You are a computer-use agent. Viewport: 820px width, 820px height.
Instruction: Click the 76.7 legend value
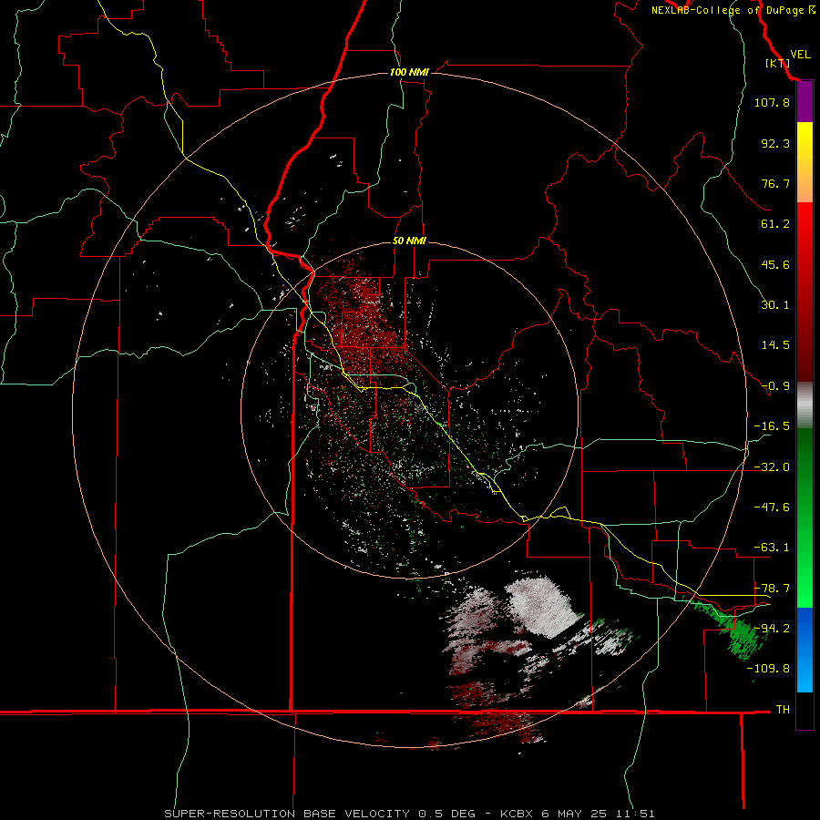point(775,183)
